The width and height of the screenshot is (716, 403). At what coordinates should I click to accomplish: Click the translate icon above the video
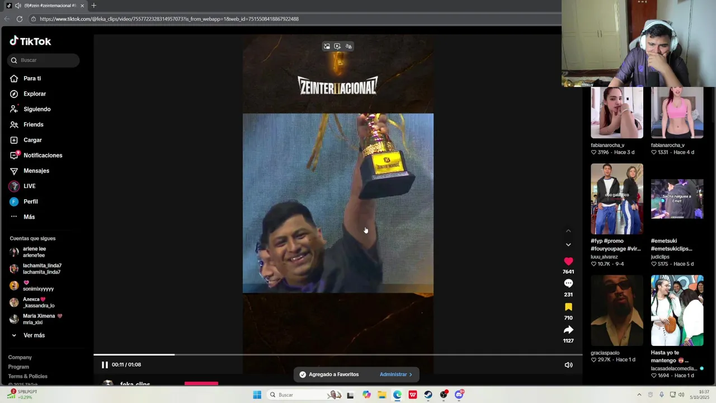(x=348, y=46)
